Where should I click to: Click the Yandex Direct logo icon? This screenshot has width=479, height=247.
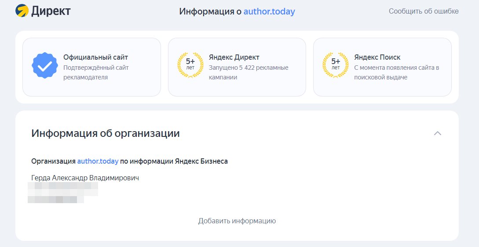(x=22, y=11)
